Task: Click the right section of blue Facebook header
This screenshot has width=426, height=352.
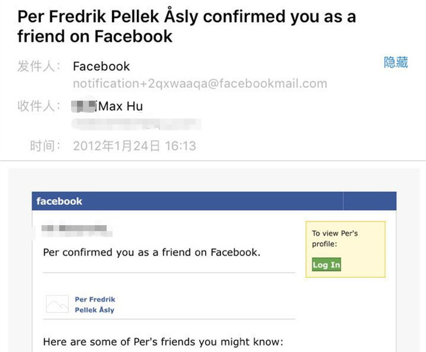Action: 370,201
